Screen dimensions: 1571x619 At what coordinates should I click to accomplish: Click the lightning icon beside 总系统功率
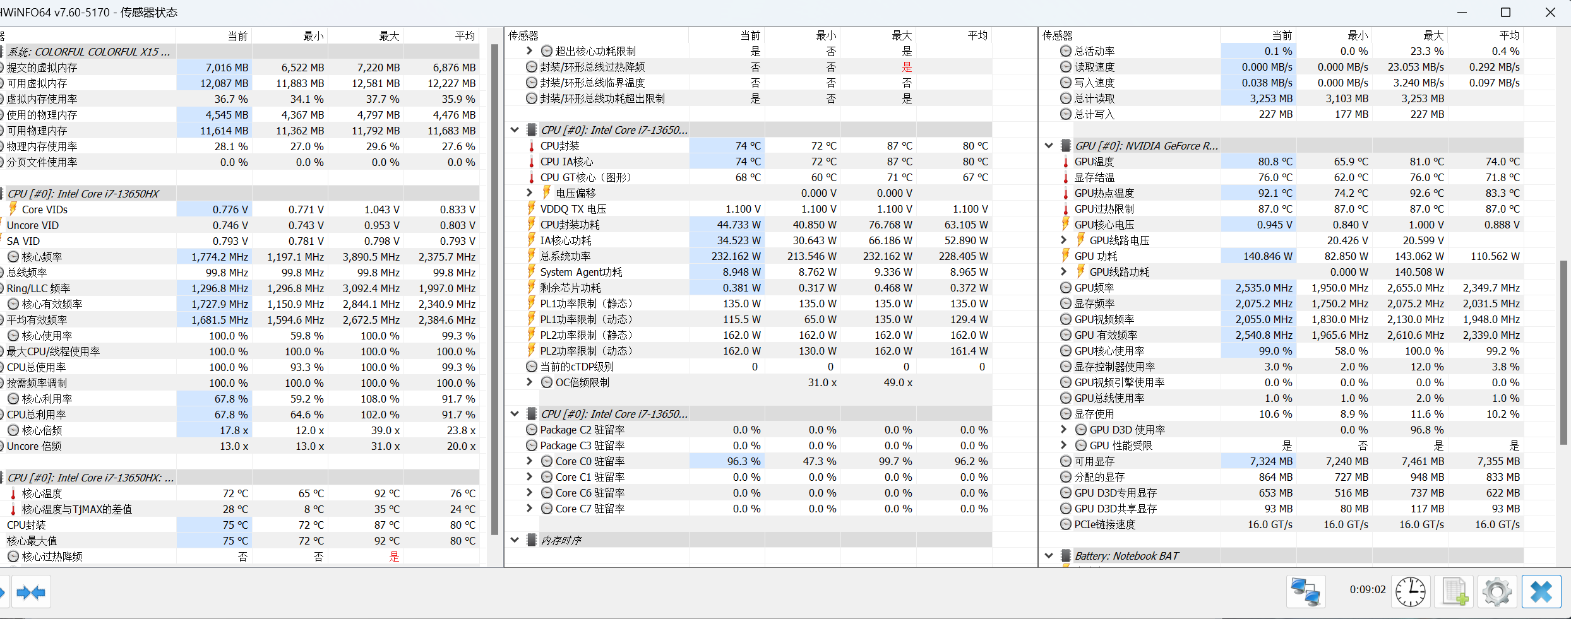532,256
